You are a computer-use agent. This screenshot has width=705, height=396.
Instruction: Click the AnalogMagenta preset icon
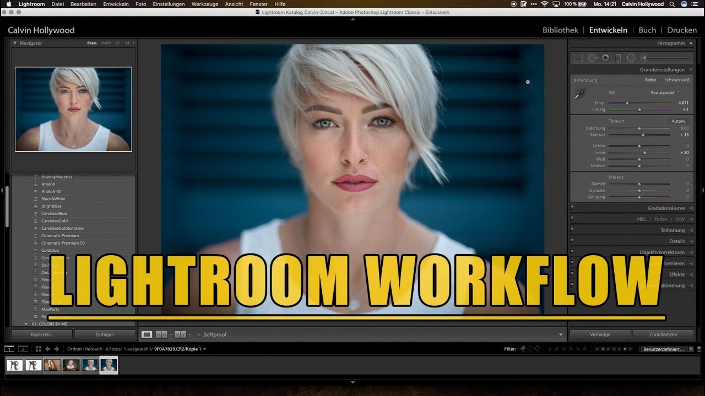pos(35,177)
